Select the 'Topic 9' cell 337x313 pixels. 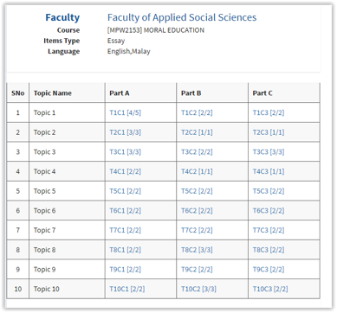[x=67, y=270]
